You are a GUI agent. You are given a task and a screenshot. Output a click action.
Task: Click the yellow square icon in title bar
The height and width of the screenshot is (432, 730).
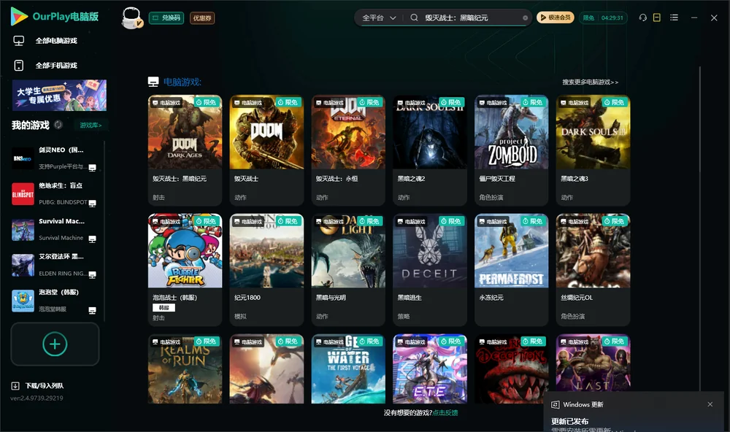pyautogui.click(x=657, y=18)
